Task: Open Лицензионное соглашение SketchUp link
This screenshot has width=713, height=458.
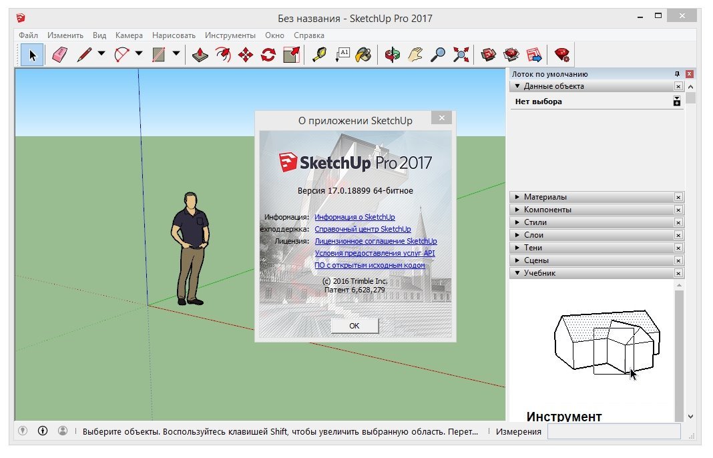Action: click(376, 241)
